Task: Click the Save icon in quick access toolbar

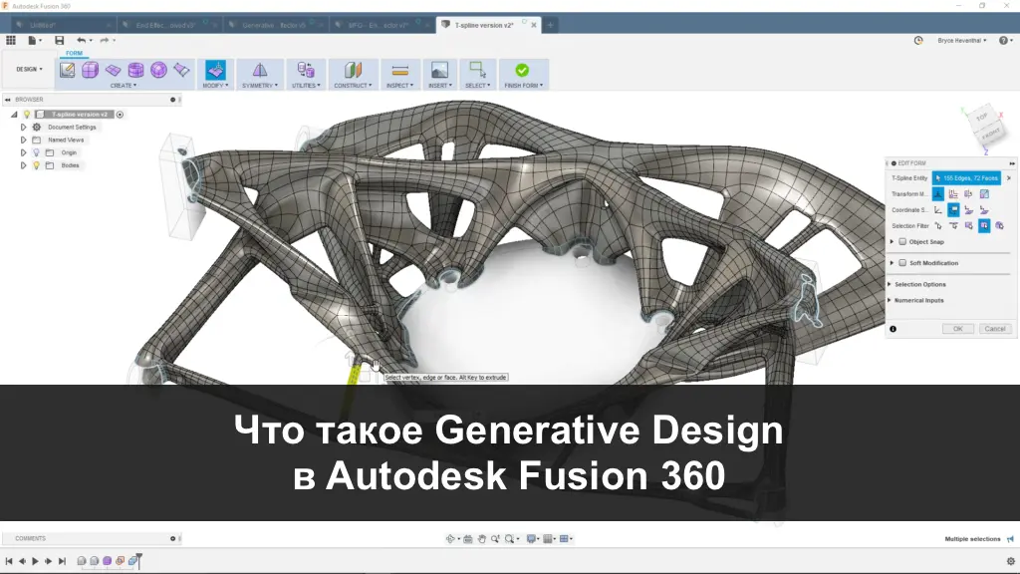Action: [59, 40]
